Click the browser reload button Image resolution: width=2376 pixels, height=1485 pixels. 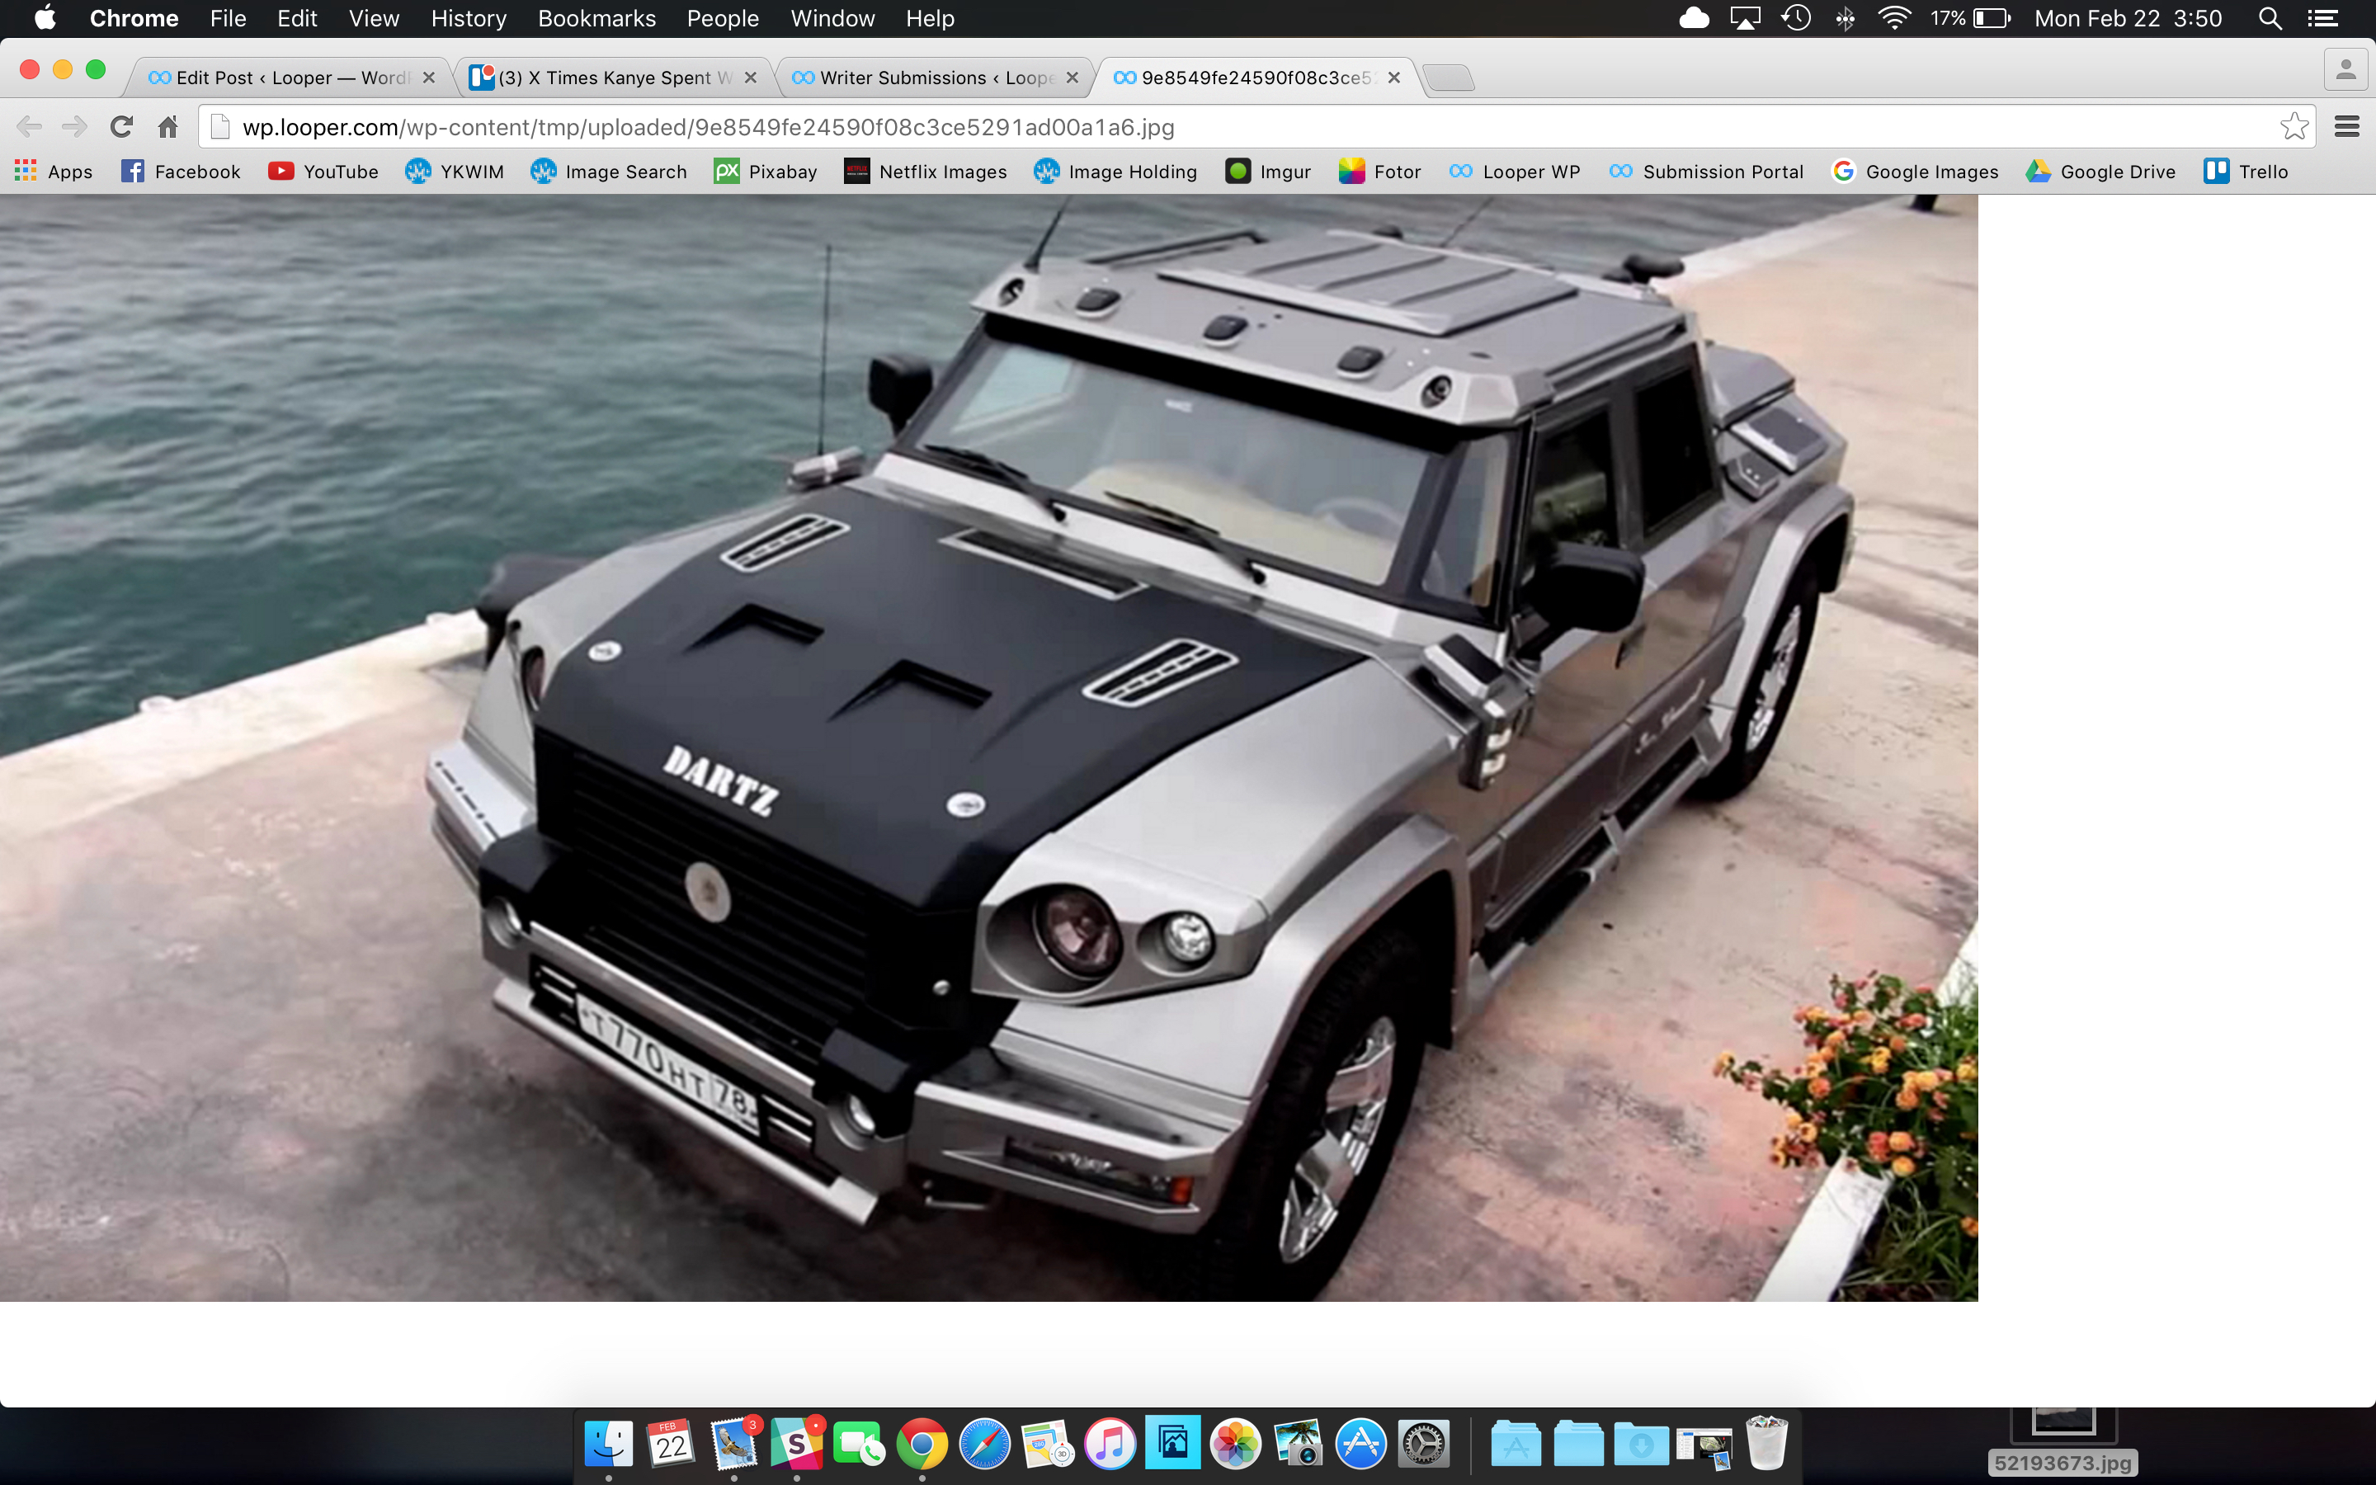(x=120, y=127)
